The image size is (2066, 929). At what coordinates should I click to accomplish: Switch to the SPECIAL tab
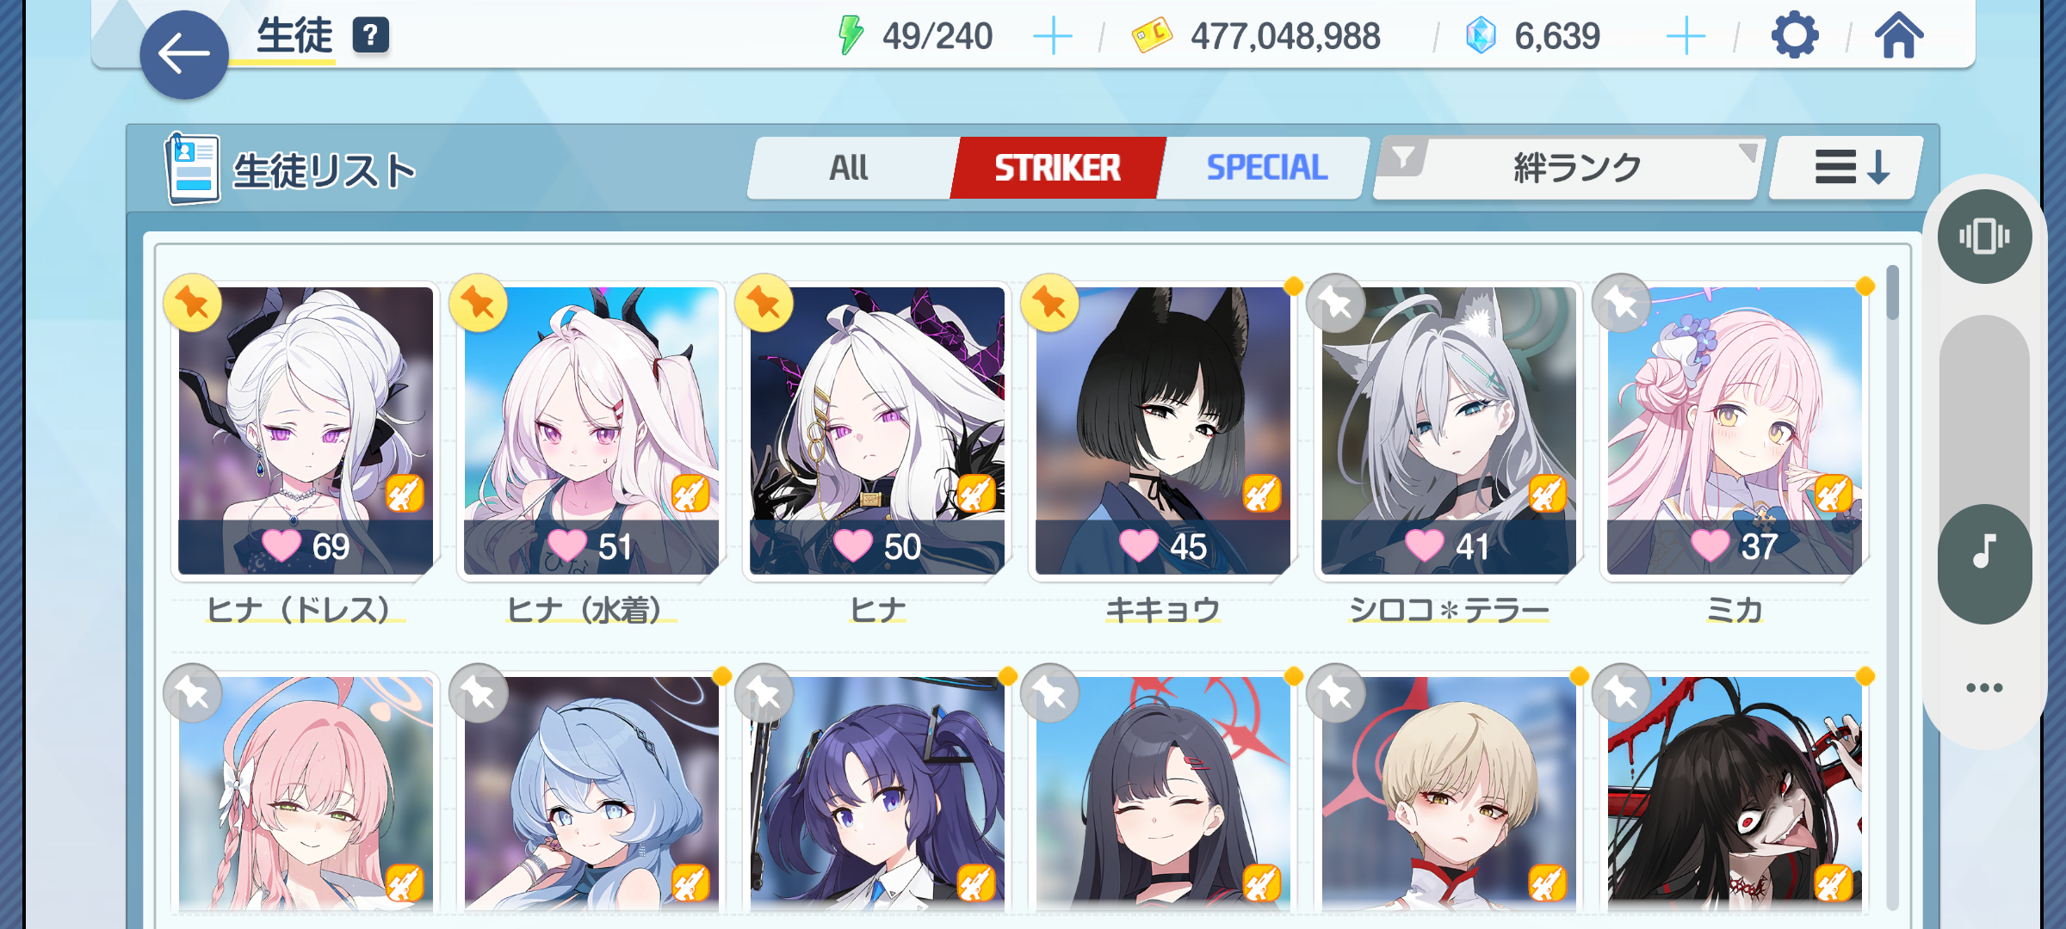[1265, 168]
